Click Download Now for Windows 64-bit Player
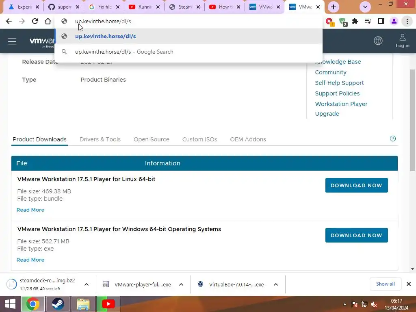The image size is (416, 312). [x=356, y=235]
